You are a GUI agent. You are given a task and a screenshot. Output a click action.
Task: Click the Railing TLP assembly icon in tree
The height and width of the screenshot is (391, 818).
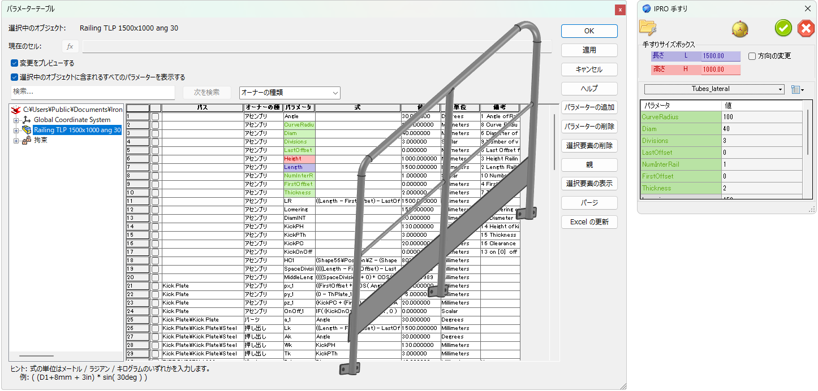[27, 130]
